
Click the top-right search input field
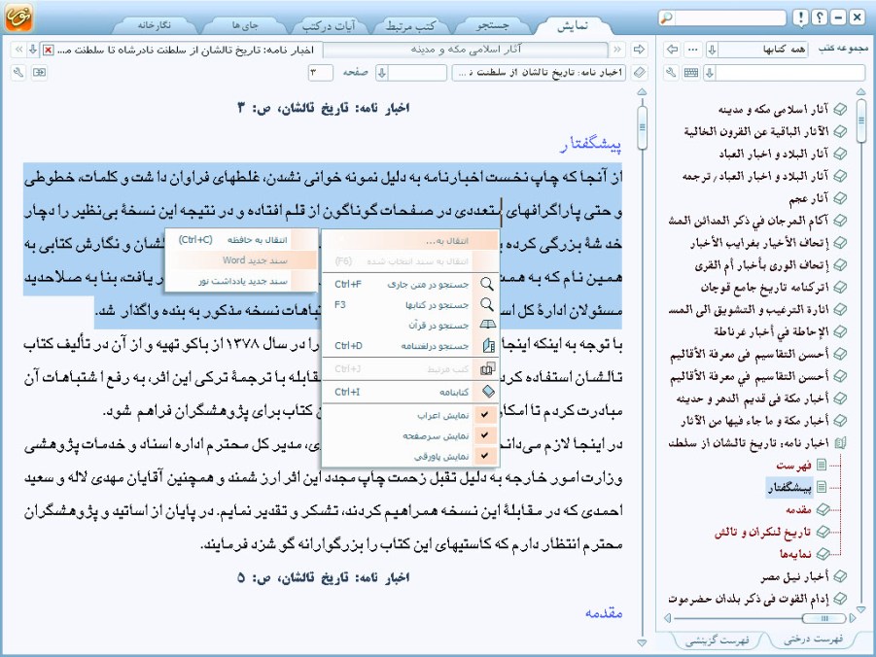pyautogui.click(x=729, y=17)
